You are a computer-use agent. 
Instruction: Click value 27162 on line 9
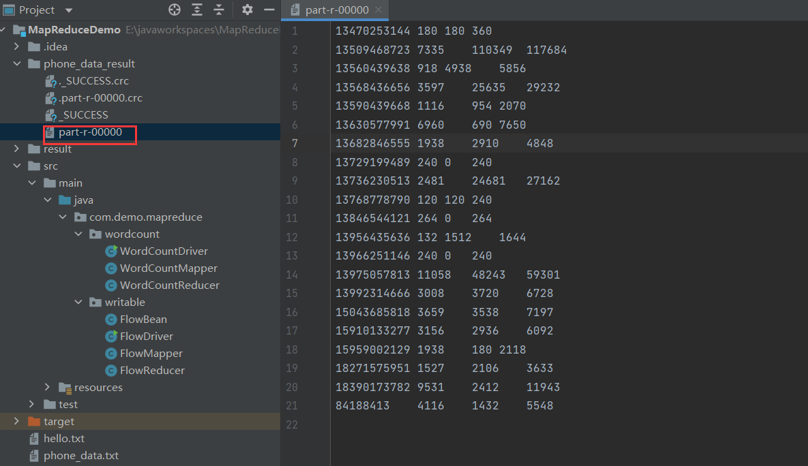coord(543,181)
